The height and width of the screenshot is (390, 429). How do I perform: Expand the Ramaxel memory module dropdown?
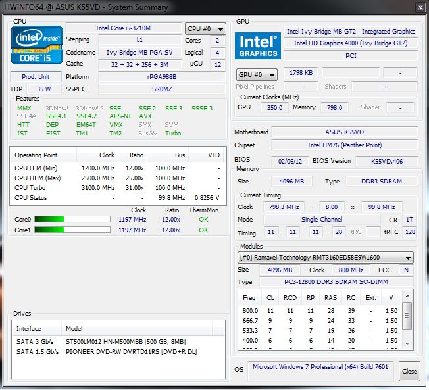coord(325,258)
